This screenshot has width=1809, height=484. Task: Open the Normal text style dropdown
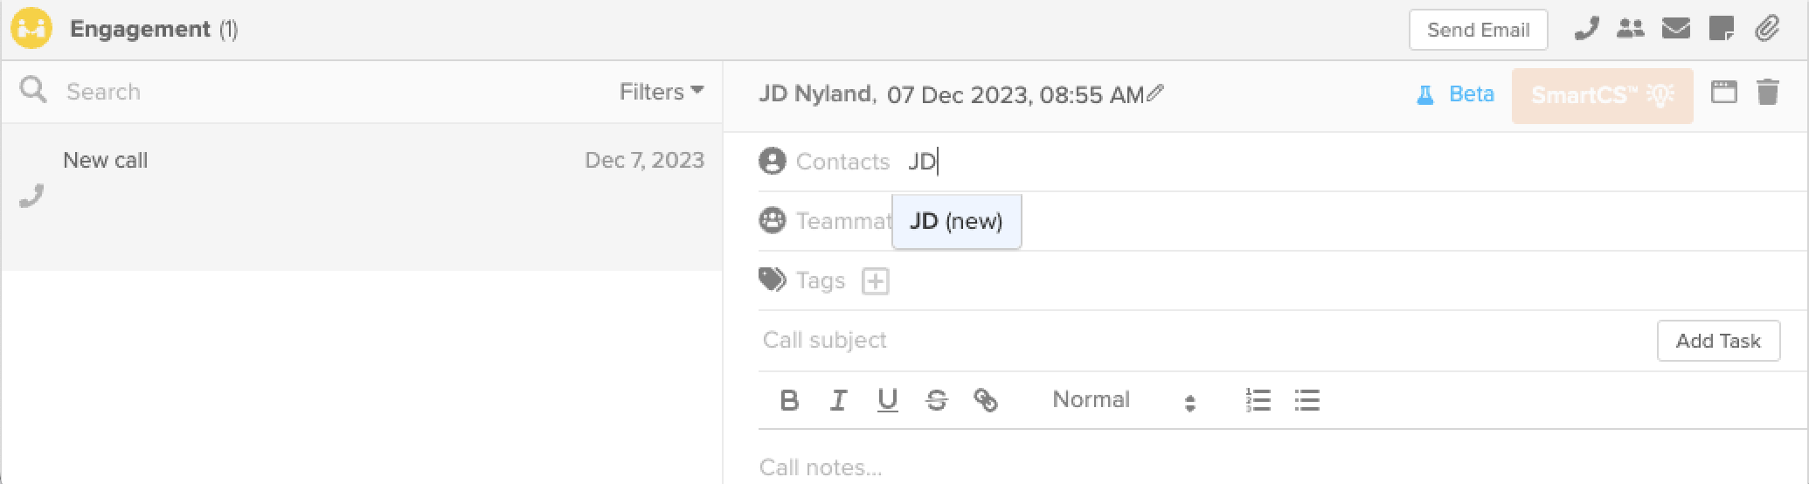coord(1123,400)
